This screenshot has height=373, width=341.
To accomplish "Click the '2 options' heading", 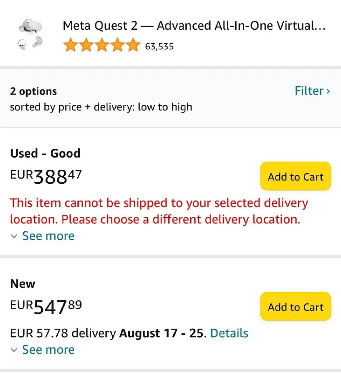I will [34, 91].
